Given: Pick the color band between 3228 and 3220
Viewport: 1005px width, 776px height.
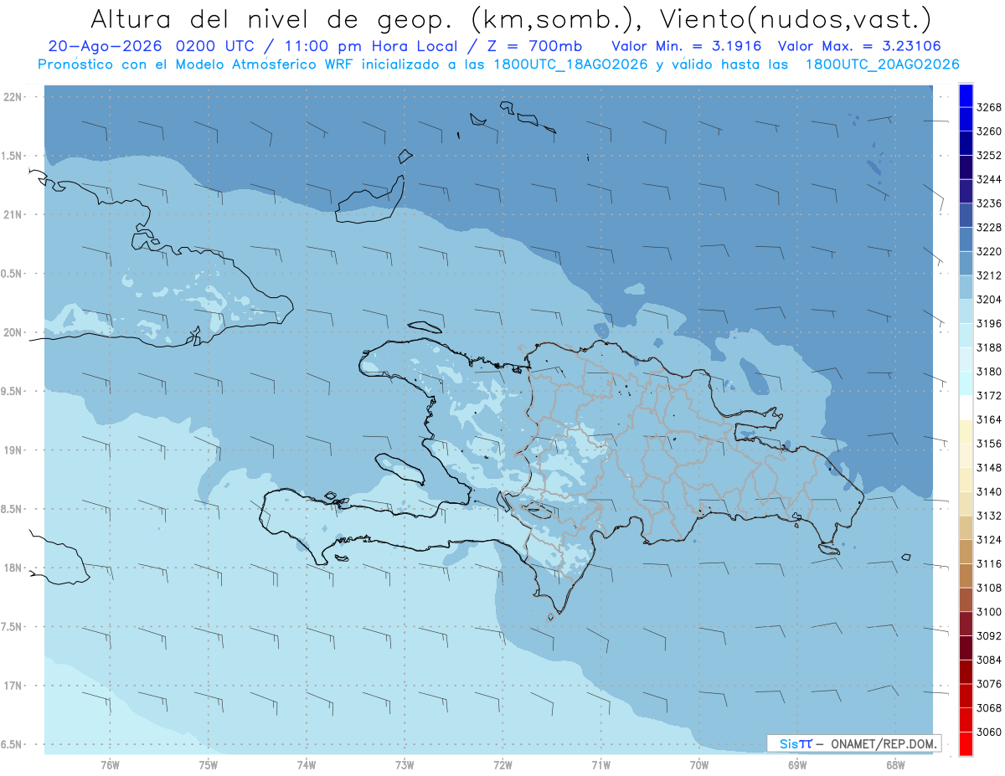Looking at the screenshot, I should coord(966,239).
